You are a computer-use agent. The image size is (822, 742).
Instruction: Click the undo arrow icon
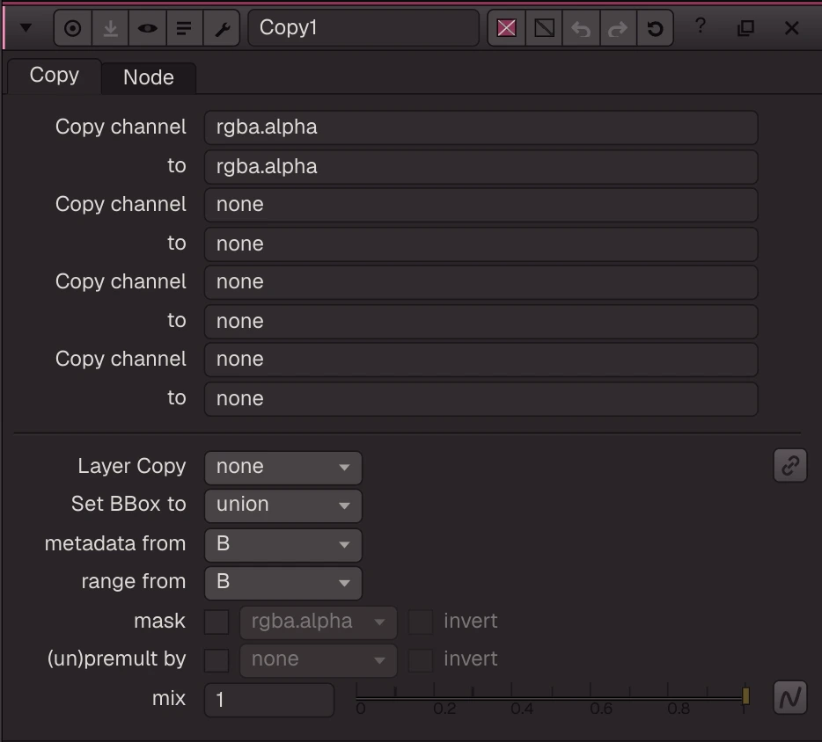point(581,28)
